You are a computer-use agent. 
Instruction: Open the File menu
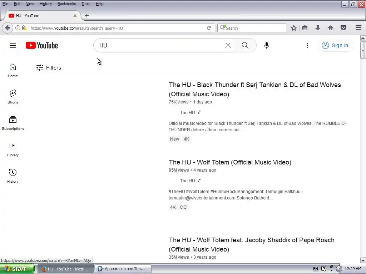(5, 4)
